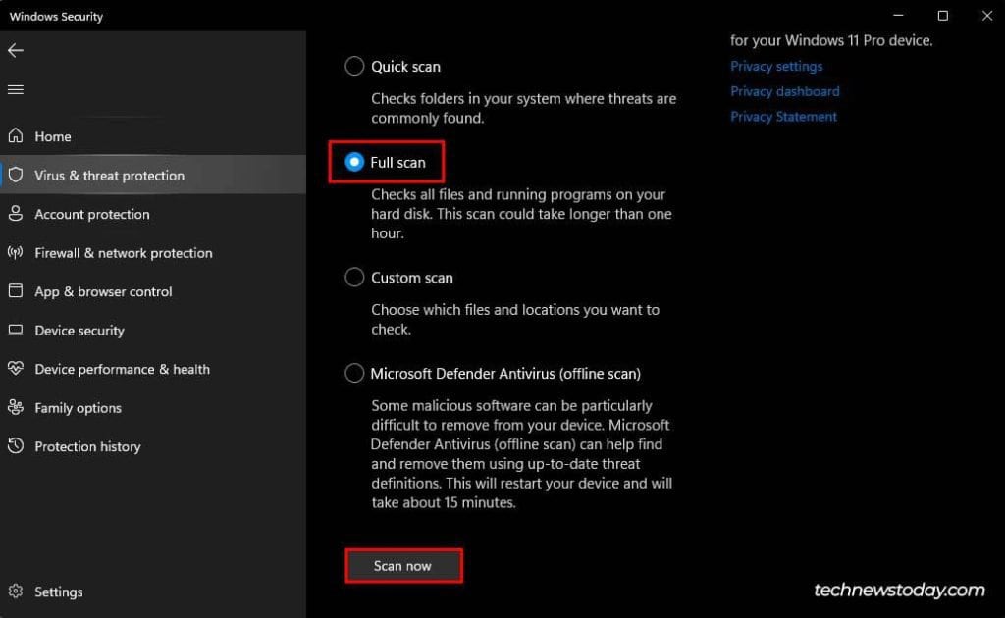Viewport: 1005px width, 618px height.
Task: Go back using the arrow button
Action: 17,51
